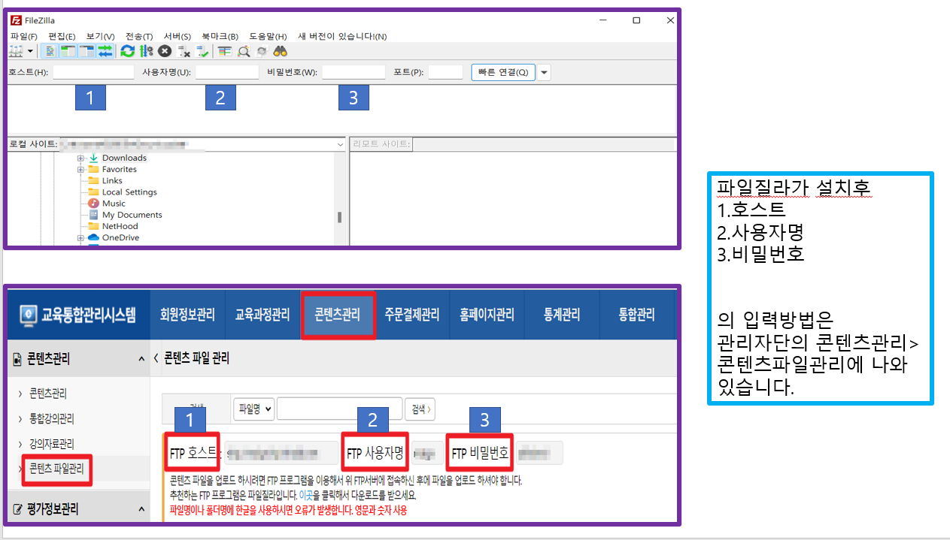Open the 북마크(B) menu
Screen dimensions: 950x540
[220, 36]
